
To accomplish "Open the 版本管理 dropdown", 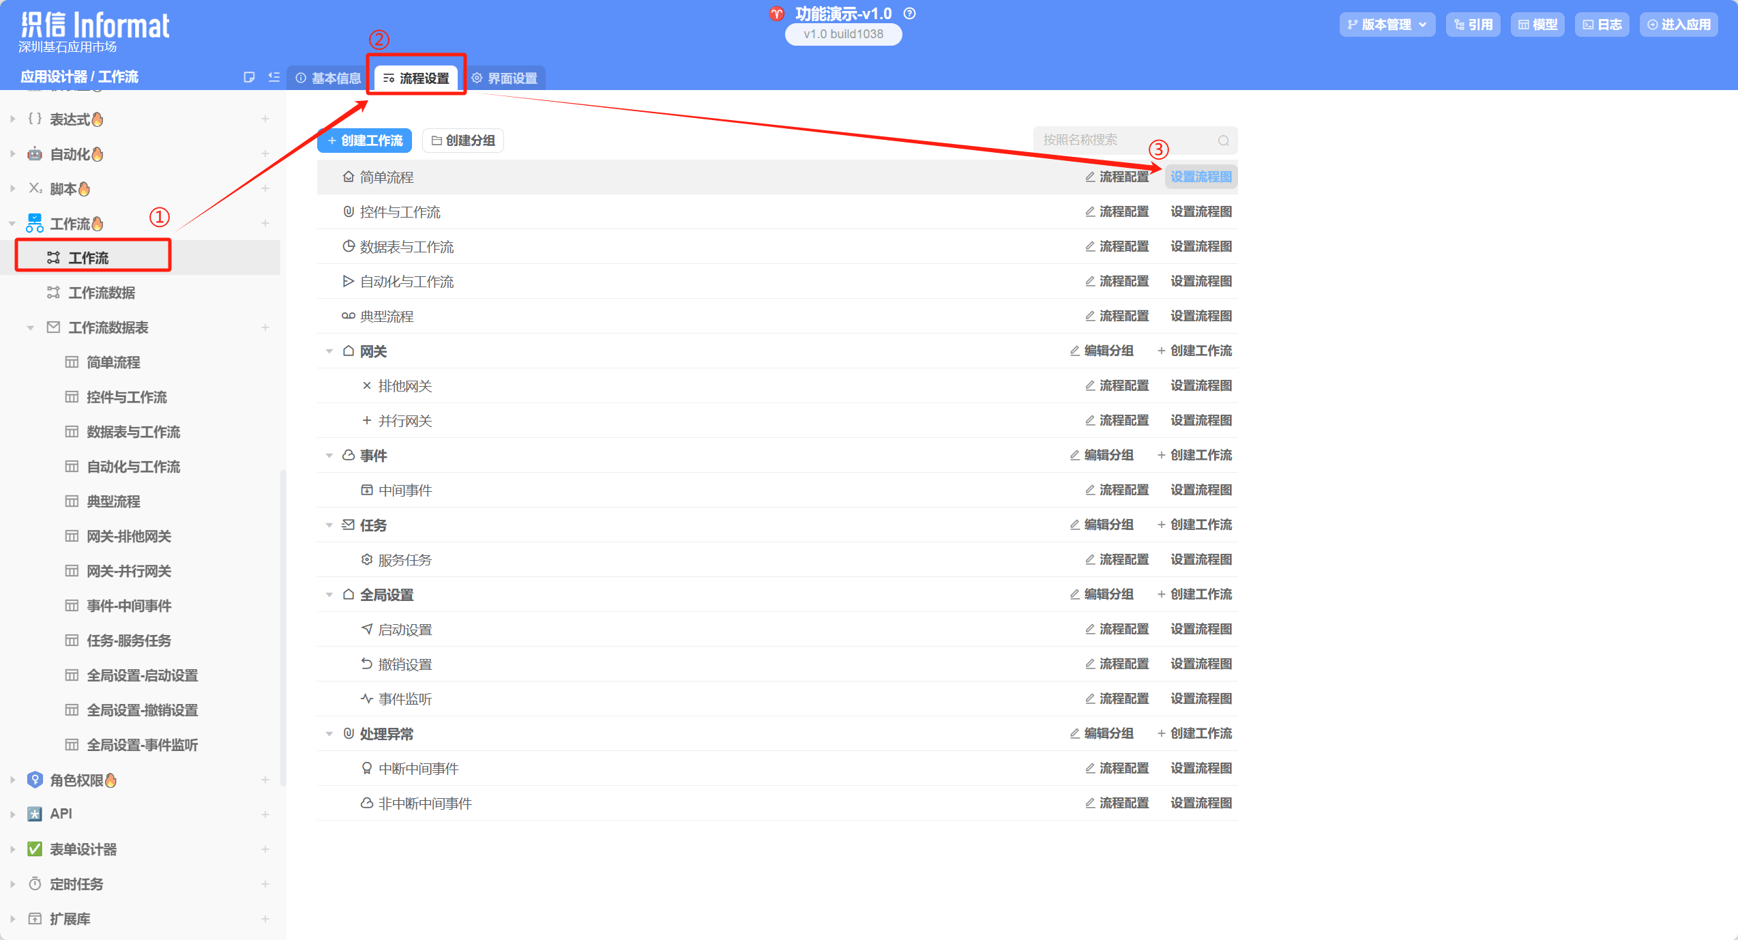I will 1387,25.
